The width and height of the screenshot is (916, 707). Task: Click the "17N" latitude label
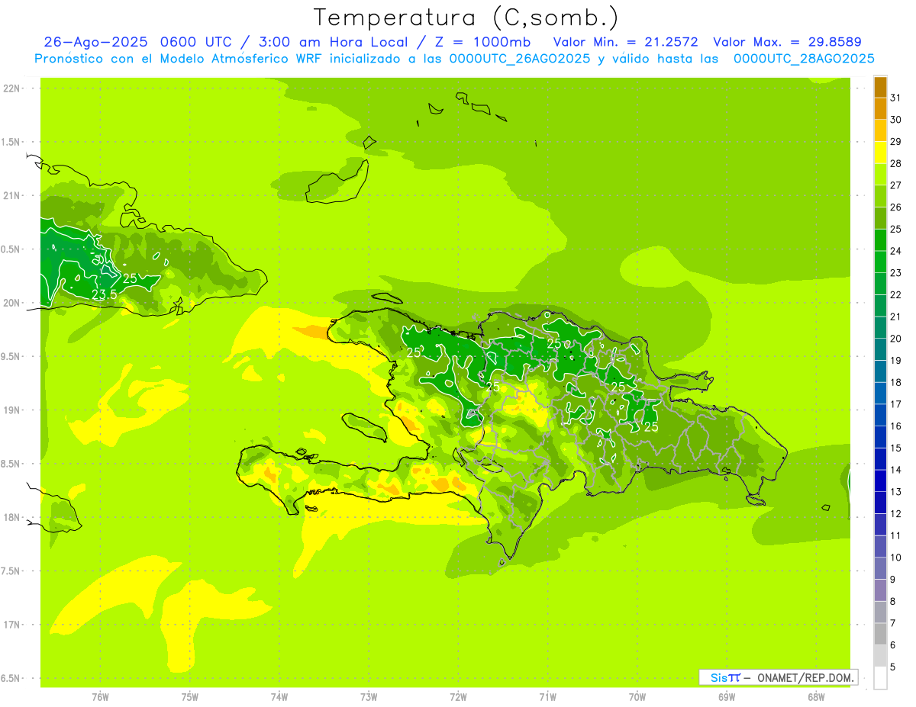12,625
